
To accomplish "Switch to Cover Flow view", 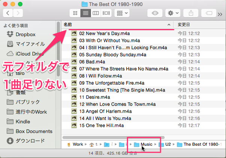I will [106, 13].
